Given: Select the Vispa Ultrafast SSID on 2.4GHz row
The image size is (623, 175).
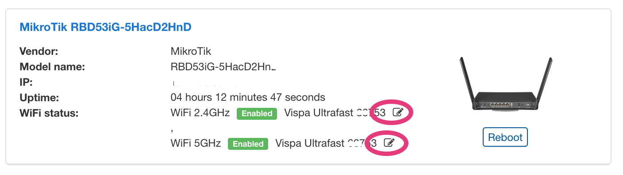Looking at the screenshot, I should click(335, 113).
